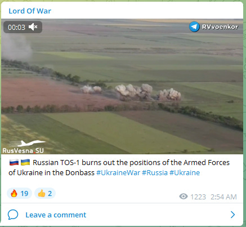Click the 2:54 AM post timestamp
This screenshot has height=227, width=246.
pyautogui.click(x=223, y=197)
